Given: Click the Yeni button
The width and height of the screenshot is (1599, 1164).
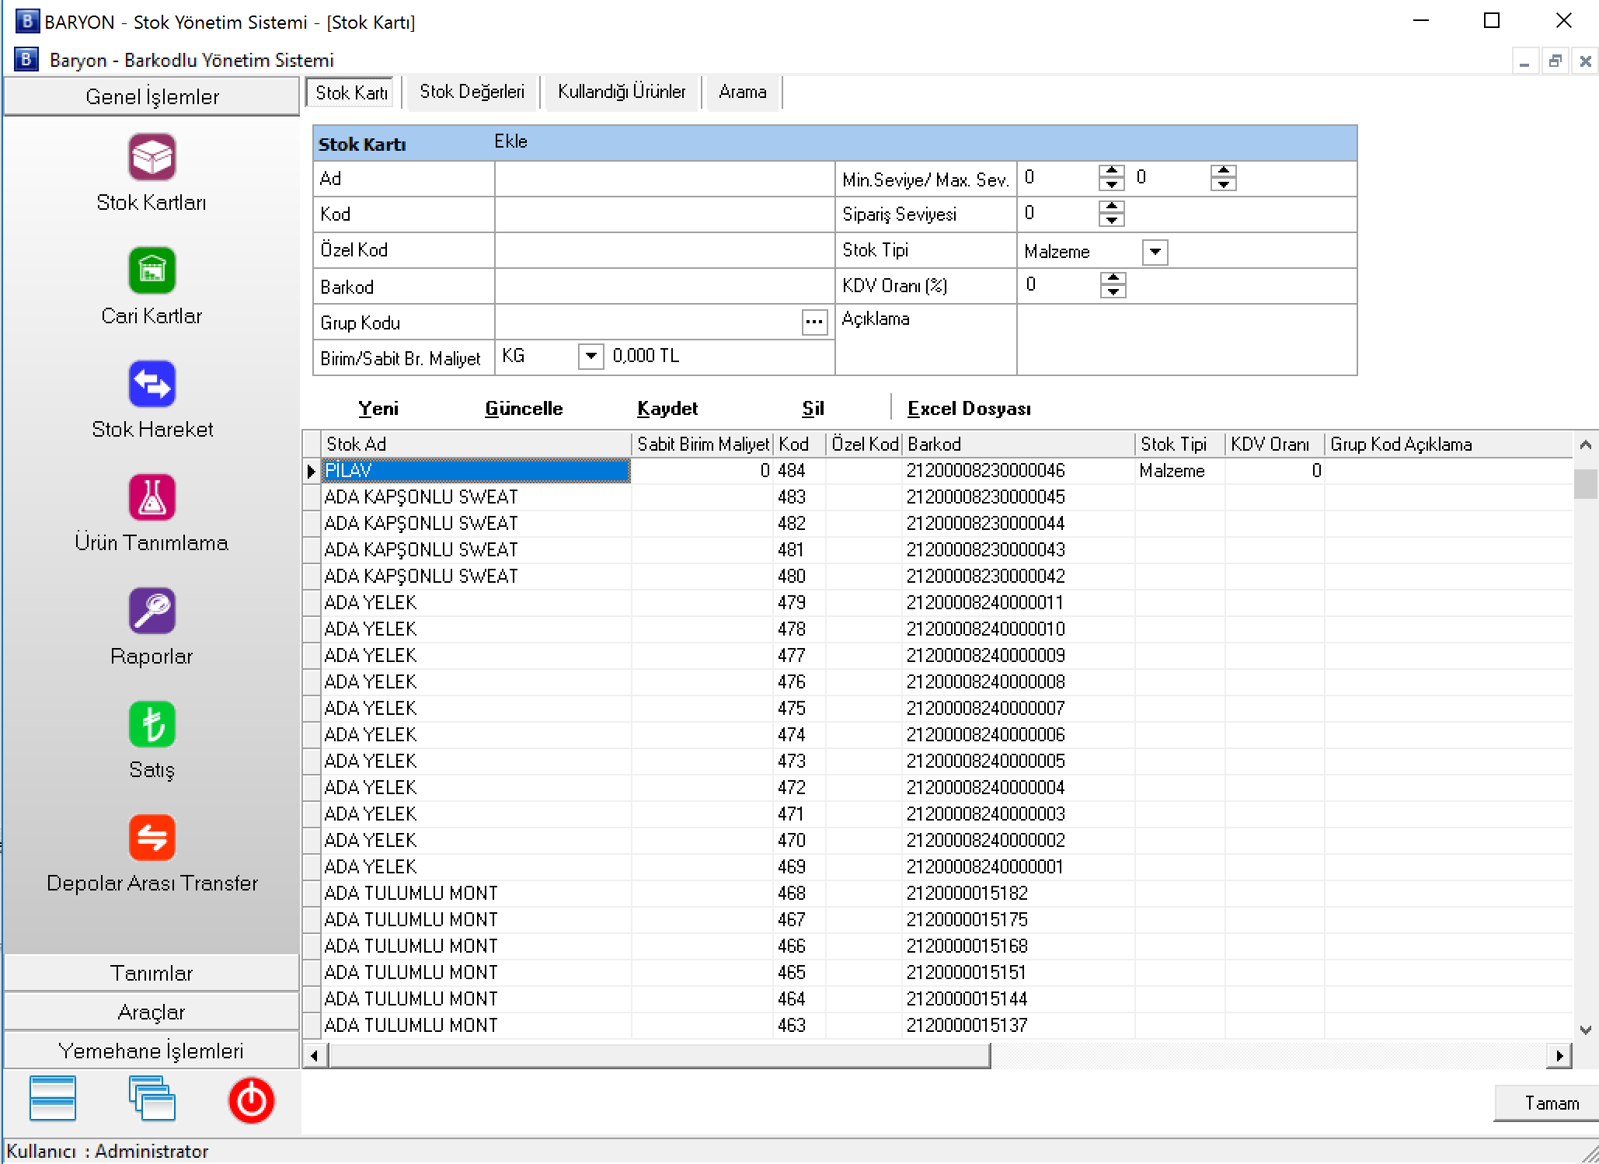Looking at the screenshot, I should coord(378,409).
